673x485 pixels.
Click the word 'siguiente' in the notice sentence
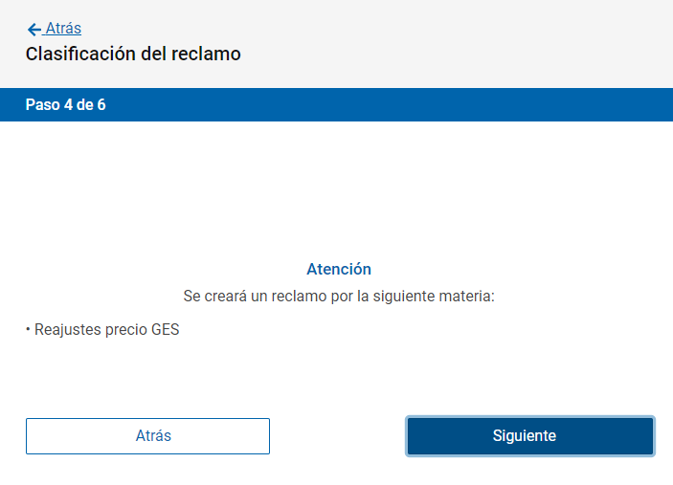pyautogui.click(x=403, y=298)
